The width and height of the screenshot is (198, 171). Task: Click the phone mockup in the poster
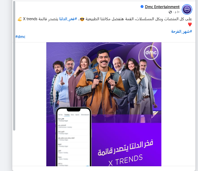pyautogui.click(x=73, y=137)
